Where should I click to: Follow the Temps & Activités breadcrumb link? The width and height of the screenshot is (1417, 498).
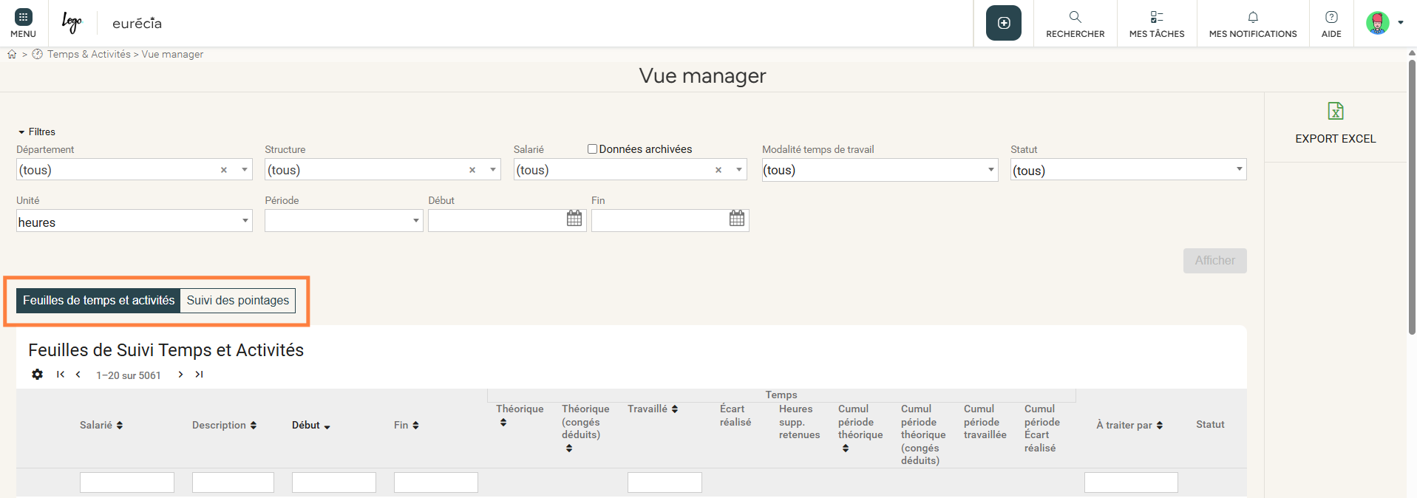89,54
